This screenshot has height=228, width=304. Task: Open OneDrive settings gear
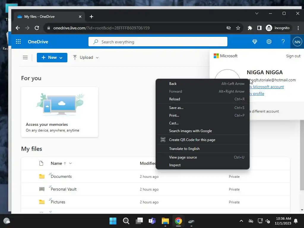click(x=269, y=42)
